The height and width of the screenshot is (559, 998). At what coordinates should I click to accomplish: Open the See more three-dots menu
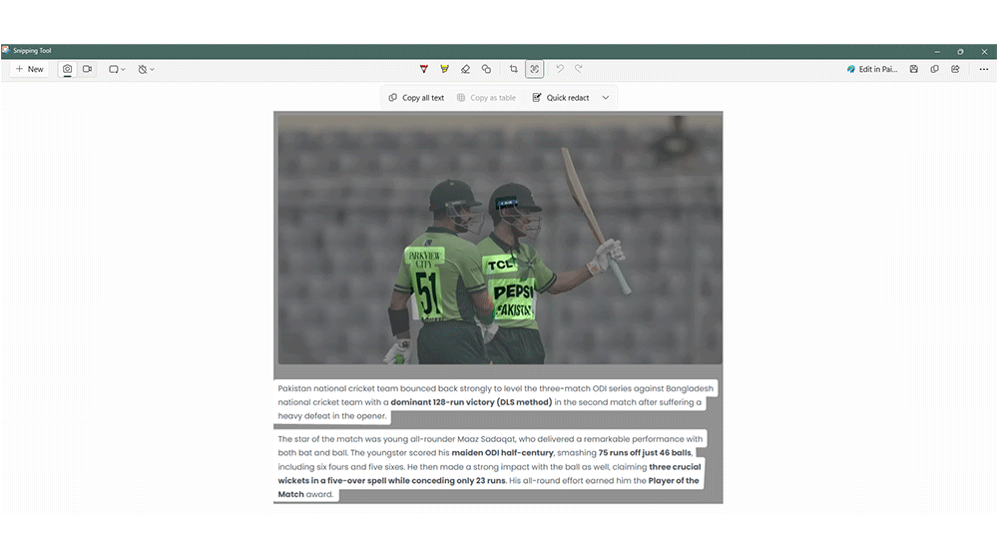tap(983, 69)
